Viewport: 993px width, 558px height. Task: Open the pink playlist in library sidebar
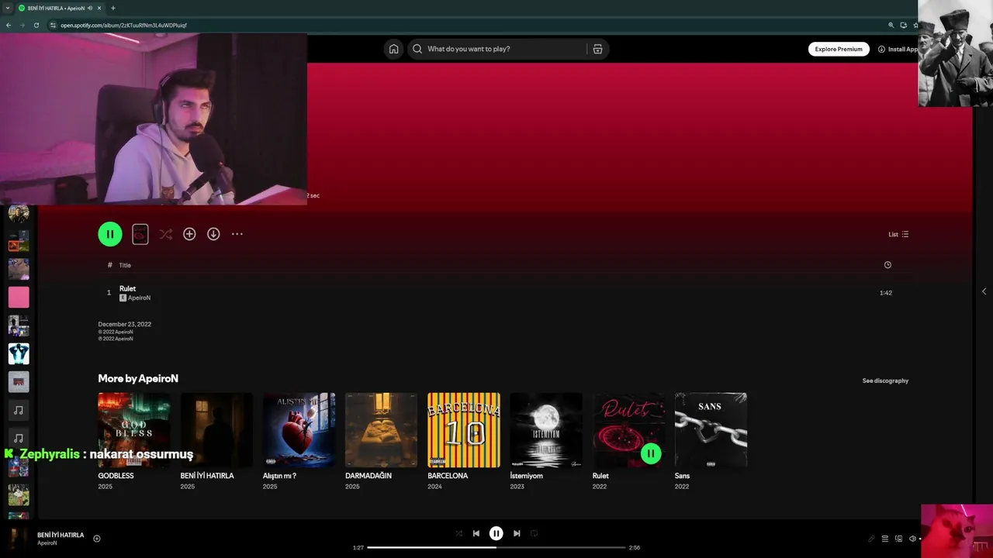(19, 297)
